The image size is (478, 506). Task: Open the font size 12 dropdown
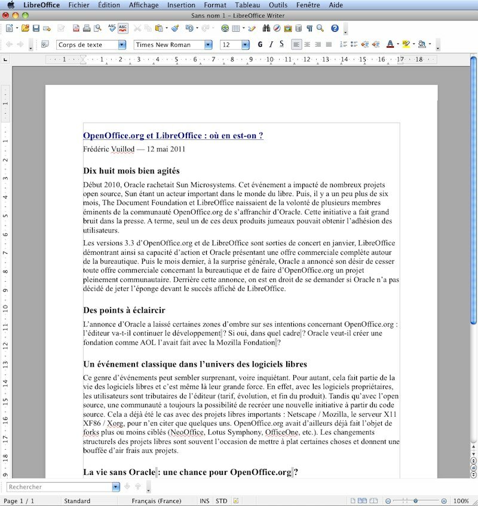point(246,44)
